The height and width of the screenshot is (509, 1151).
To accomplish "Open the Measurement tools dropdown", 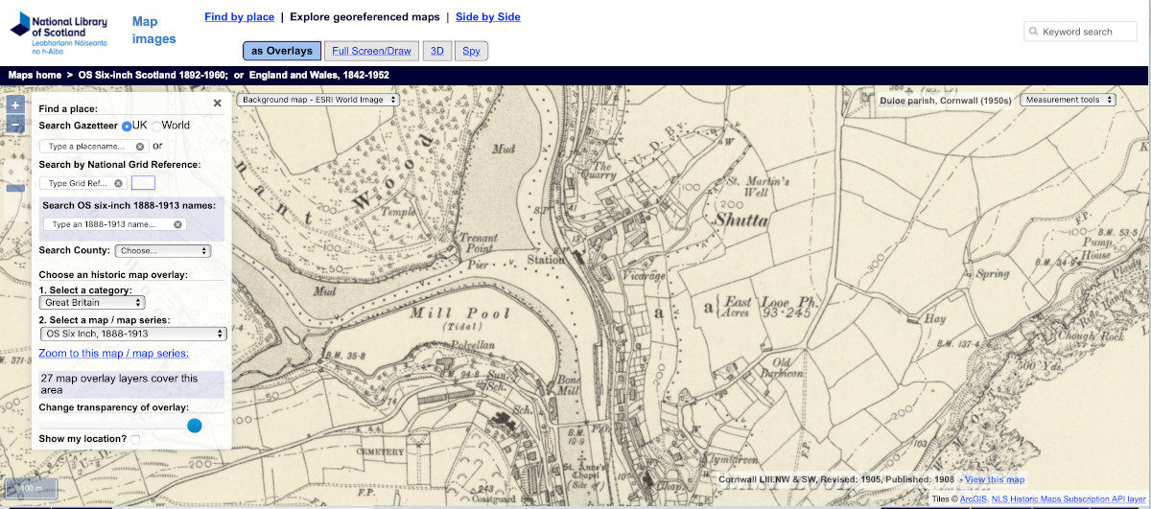I will coord(1068,100).
